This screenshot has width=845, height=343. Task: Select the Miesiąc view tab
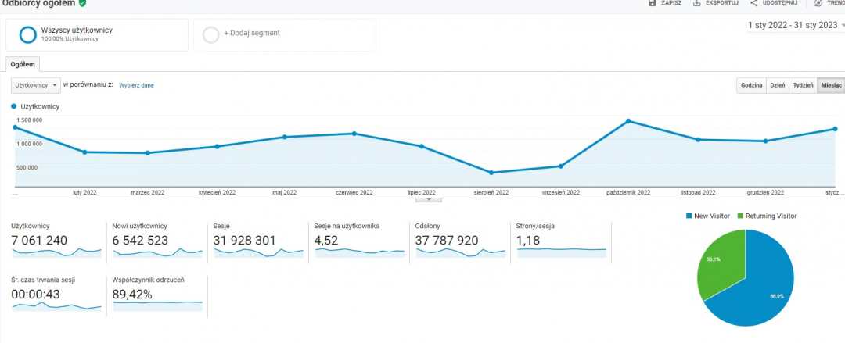[830, 85]
